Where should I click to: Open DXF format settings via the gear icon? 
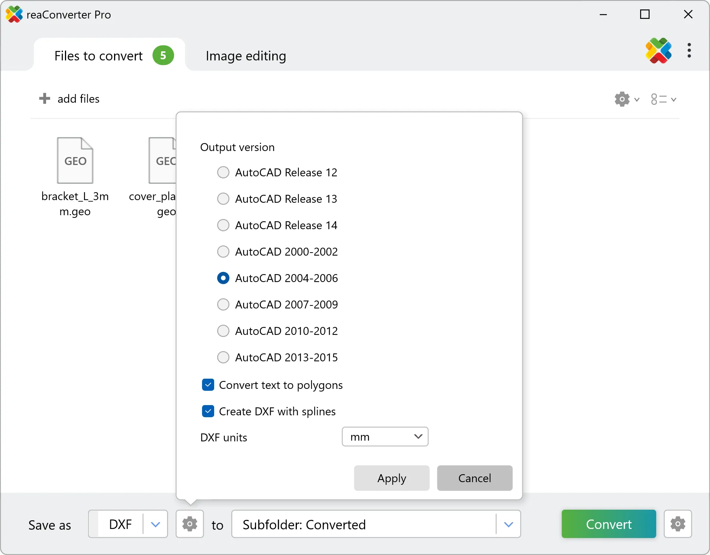(189, 524)
